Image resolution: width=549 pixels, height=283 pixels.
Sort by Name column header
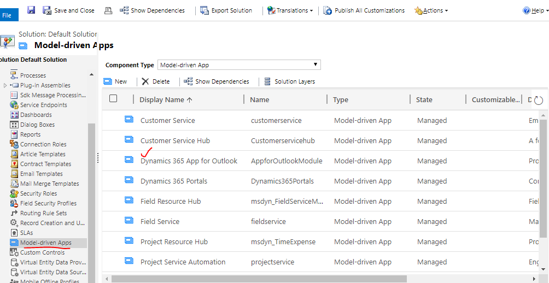tap(259, 99)
